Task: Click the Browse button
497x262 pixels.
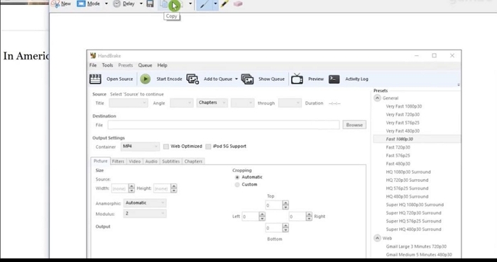Action: (354, 125)
